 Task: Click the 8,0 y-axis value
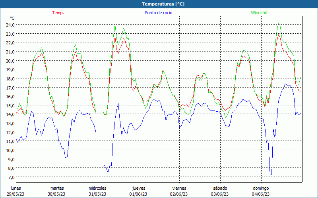tap(11, 168)
